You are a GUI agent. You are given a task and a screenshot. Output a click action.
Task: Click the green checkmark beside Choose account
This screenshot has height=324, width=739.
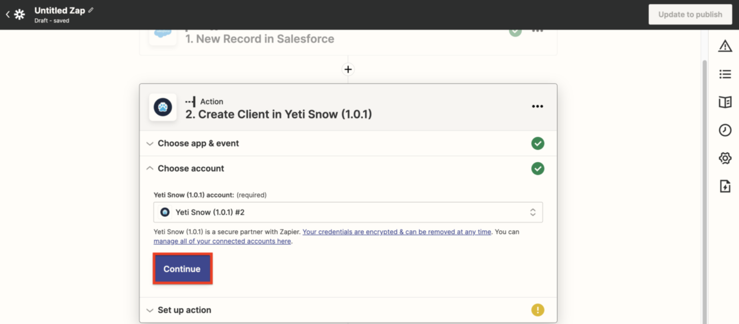click(x=538, y=168)
